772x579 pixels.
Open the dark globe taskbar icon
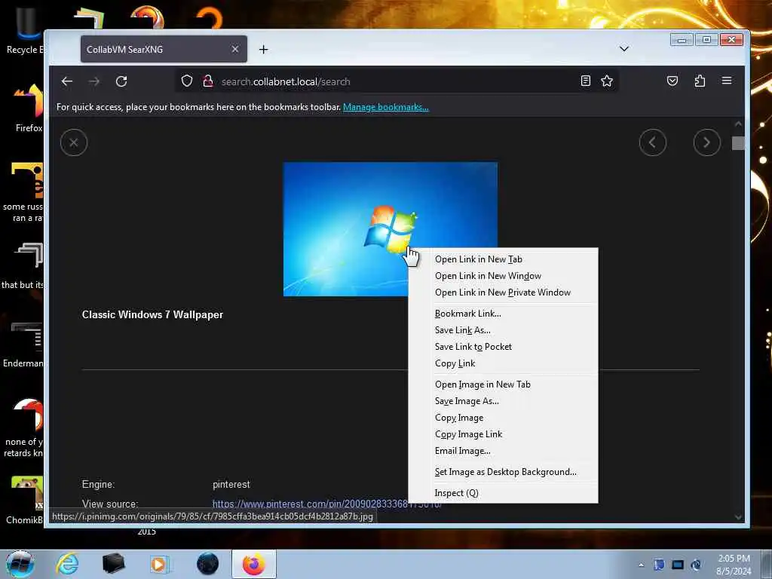[x=207, y=564]
